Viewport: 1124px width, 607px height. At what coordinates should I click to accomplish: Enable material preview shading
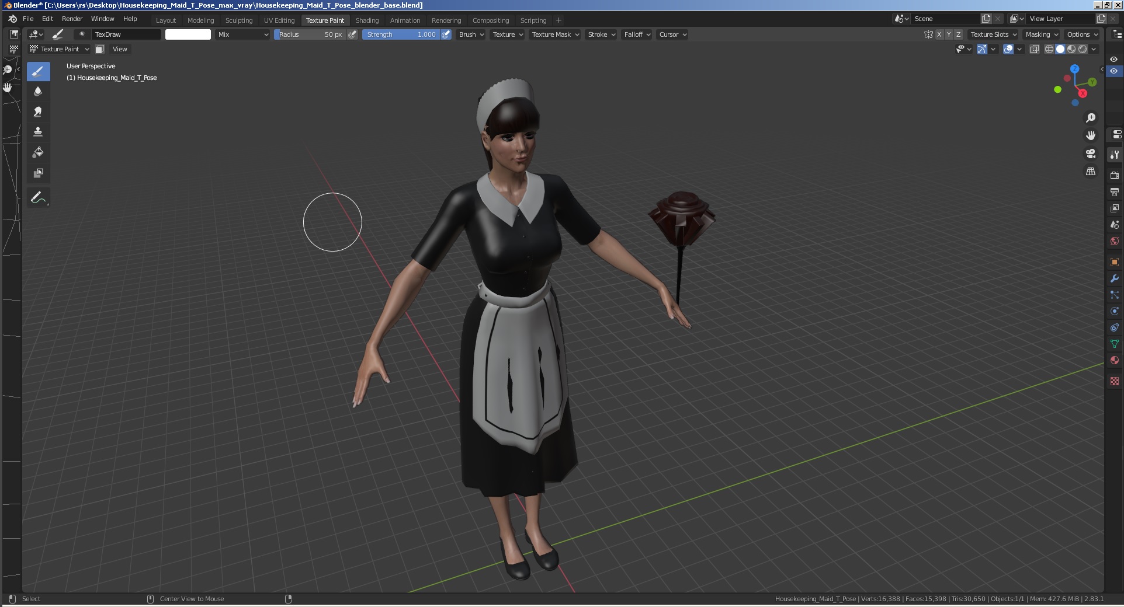point(1071,49)
